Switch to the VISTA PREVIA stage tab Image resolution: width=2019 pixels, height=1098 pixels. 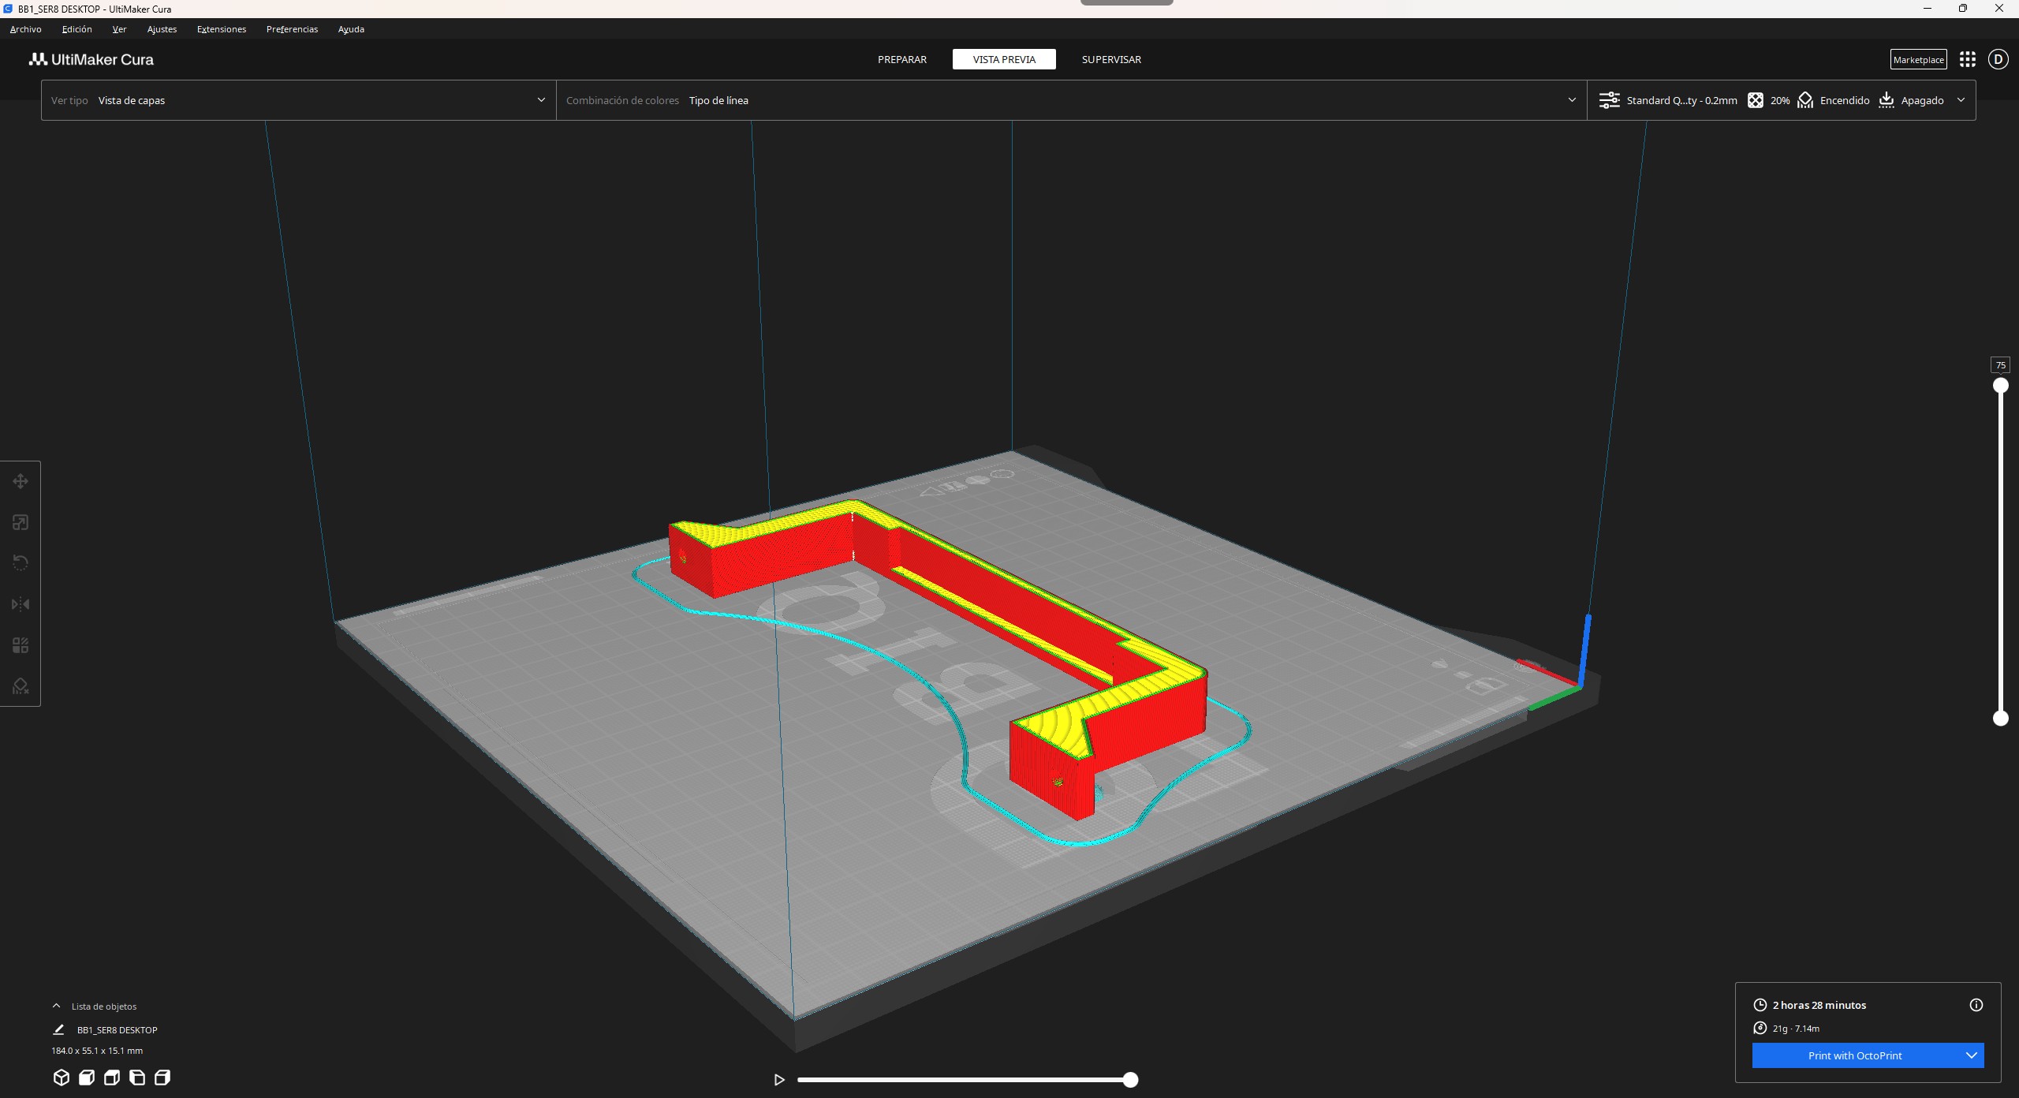(1004, 59)
